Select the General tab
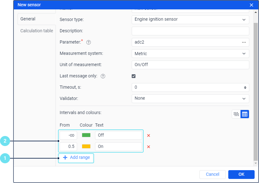Viewport: 259px width, 183px height. pos(28,19)
